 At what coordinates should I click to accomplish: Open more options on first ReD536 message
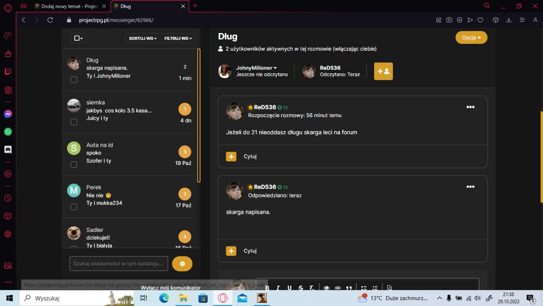pyautogui.click(x=470, y=107)
